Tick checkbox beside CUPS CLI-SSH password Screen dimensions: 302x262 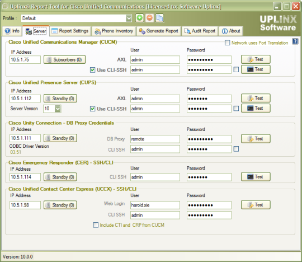pos(236,109)
